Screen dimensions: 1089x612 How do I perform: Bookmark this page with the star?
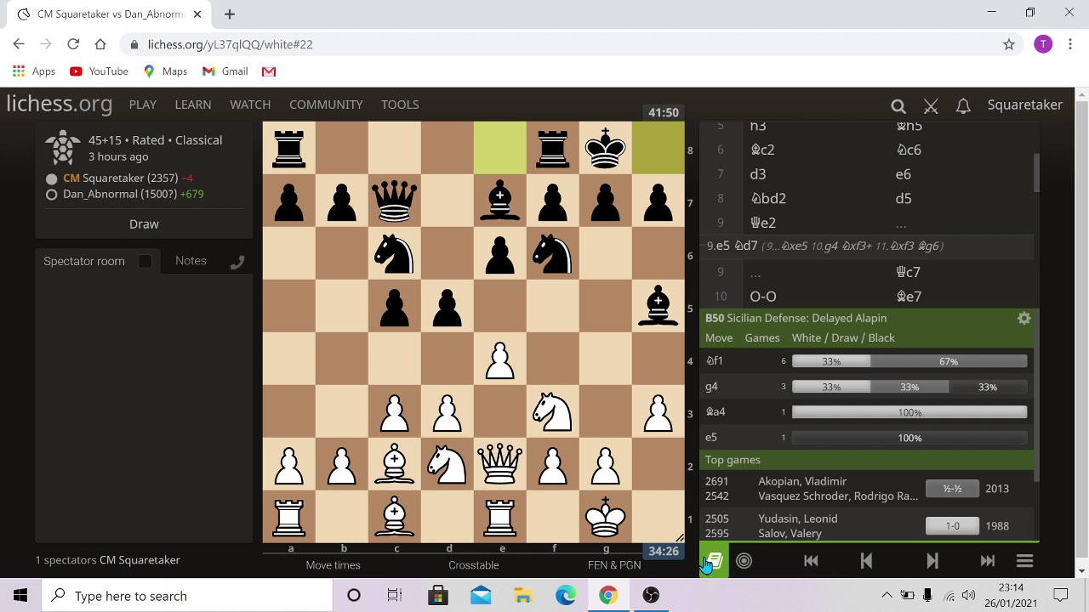1009,44
